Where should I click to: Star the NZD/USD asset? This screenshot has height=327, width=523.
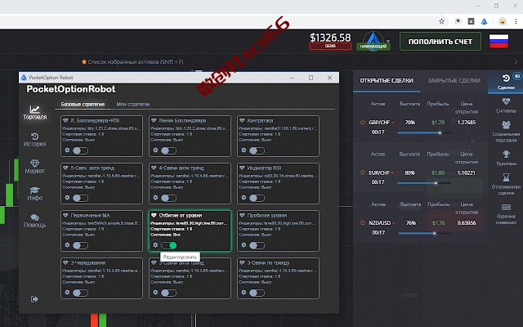coord(363,222)
